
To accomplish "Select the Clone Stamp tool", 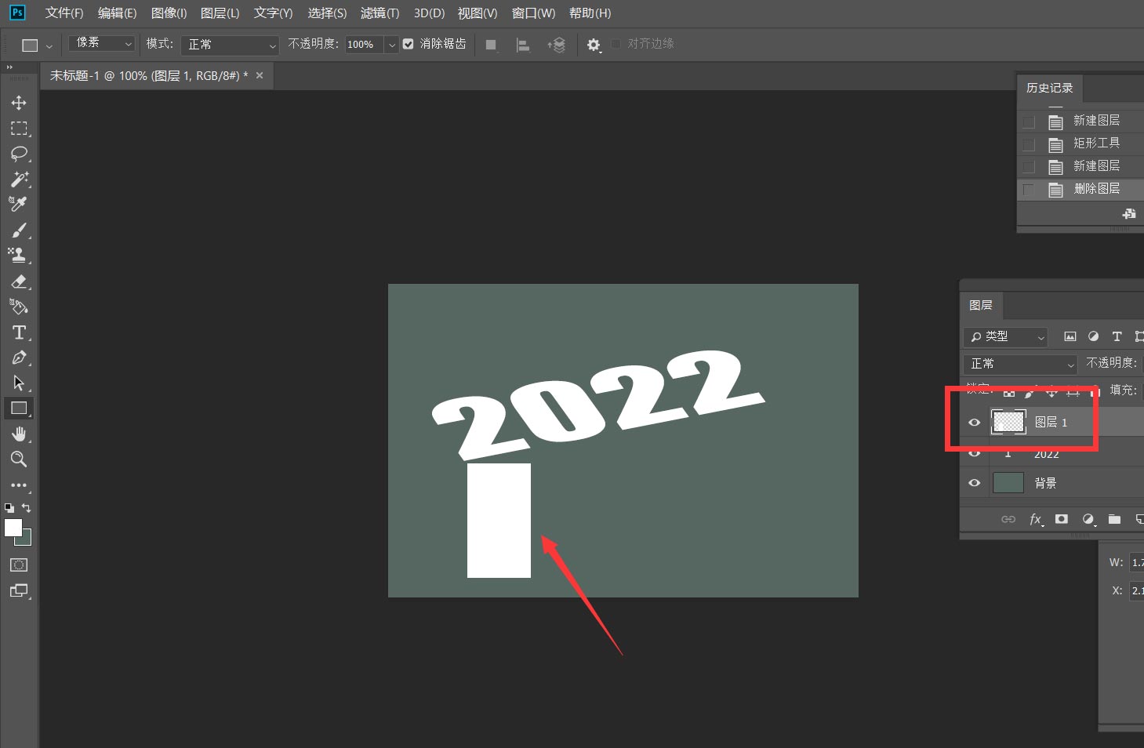I will click(x=19, y=255).
